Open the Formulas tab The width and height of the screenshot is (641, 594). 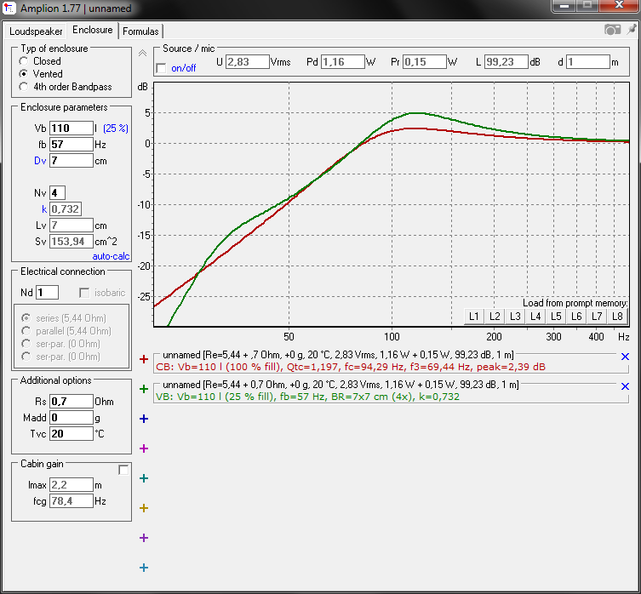pos(140,31)
